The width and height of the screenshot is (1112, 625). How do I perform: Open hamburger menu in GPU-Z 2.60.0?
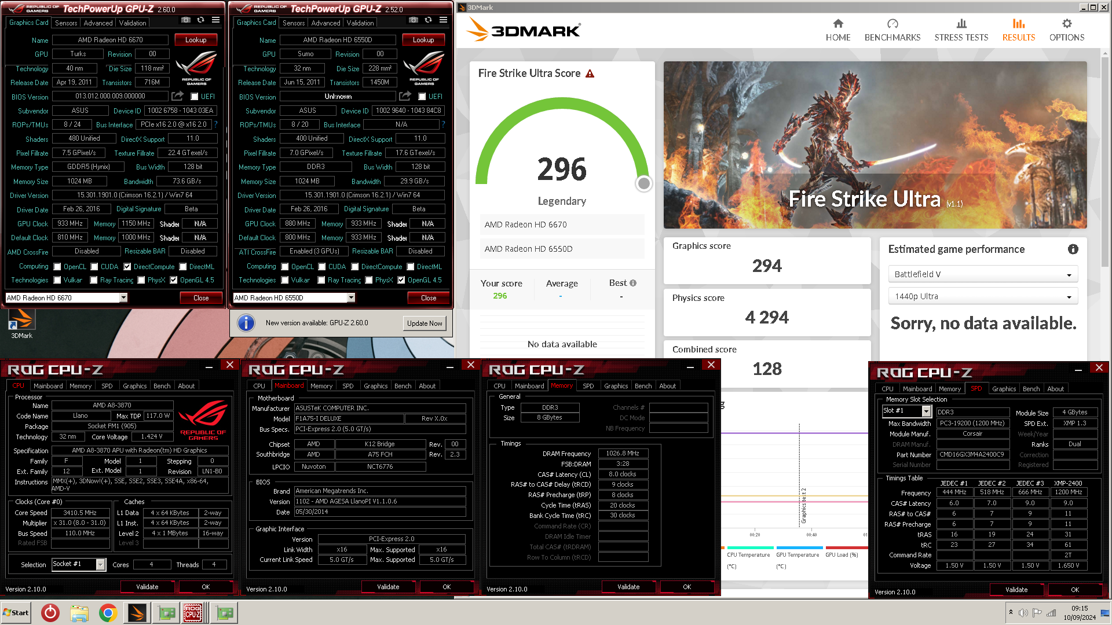coord(215,20)
